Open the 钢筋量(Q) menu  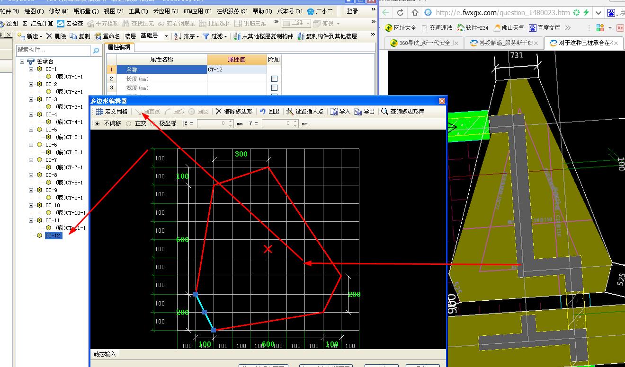(x=87, y=11)
